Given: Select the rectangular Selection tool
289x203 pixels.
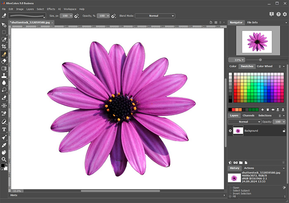Looking at the screenshot, I should (x=4, y=32).
